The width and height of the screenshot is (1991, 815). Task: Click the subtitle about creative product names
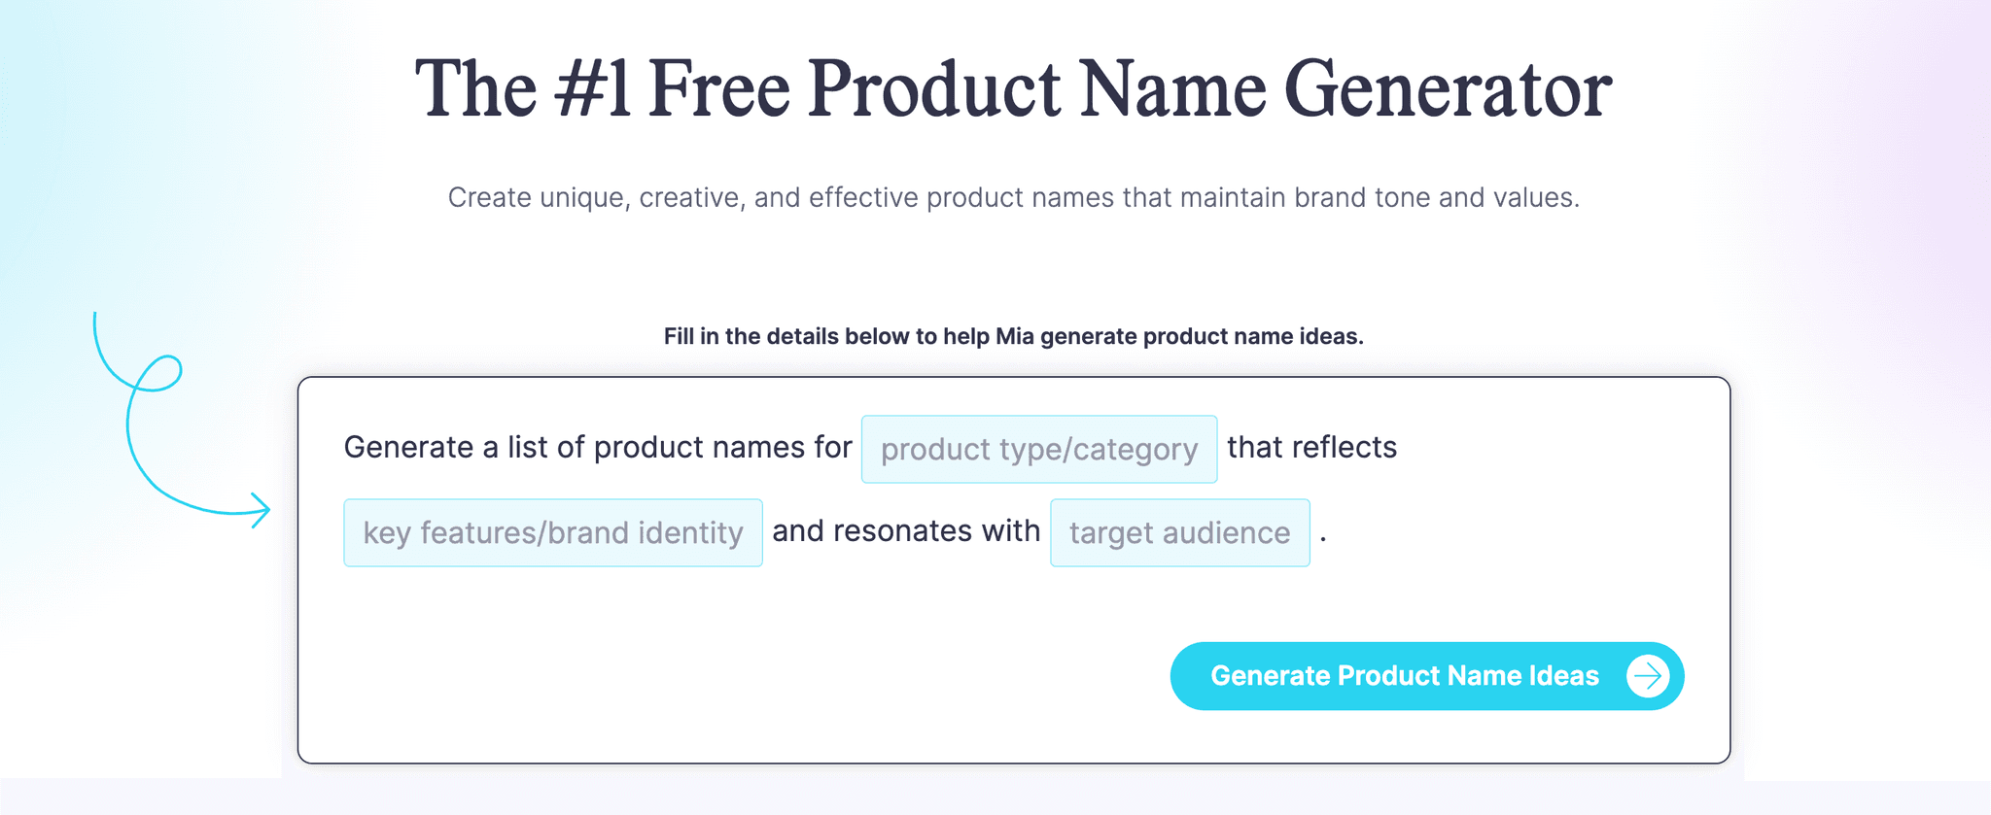coord(1013,196)
